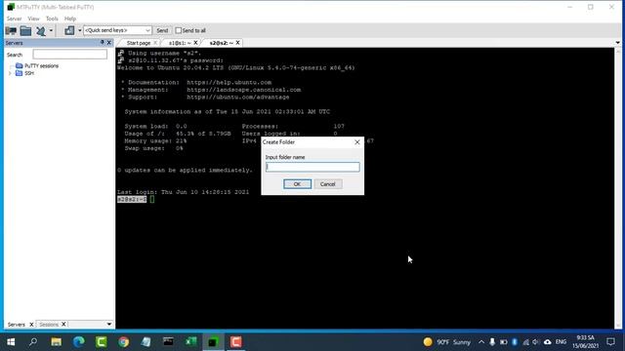Image resolution: width=625 pixels, height=351 pixels.
Task: Open dropdown arrow next to script icon
Action: tap(80, 30)
